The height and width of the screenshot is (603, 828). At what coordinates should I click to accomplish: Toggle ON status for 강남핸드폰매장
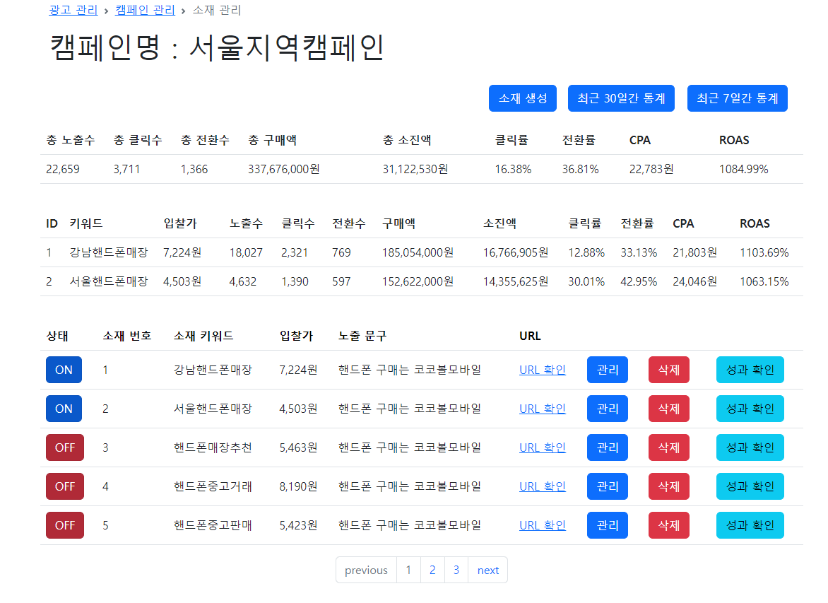pos(64,370)
